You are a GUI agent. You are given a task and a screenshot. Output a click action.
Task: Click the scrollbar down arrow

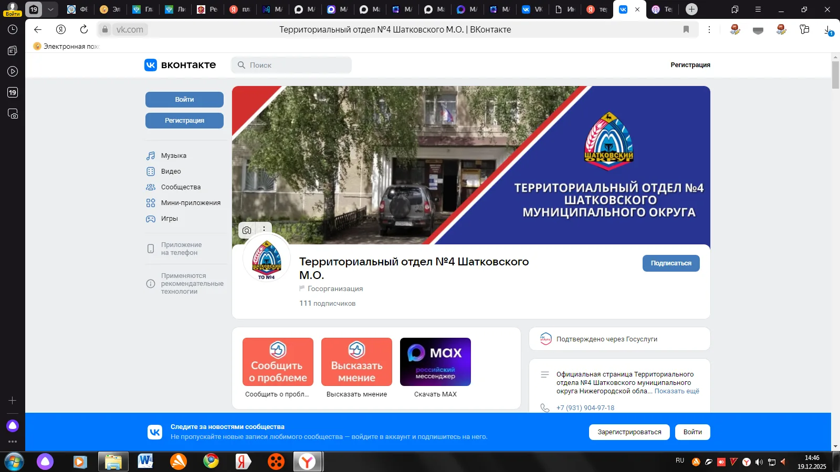(x=835, y=447)
